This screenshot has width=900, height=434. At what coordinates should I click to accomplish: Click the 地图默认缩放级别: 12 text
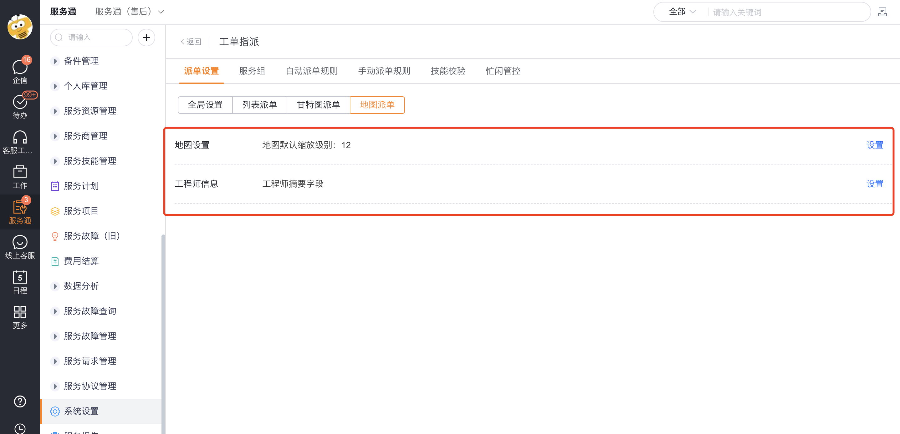pos(306,145)
